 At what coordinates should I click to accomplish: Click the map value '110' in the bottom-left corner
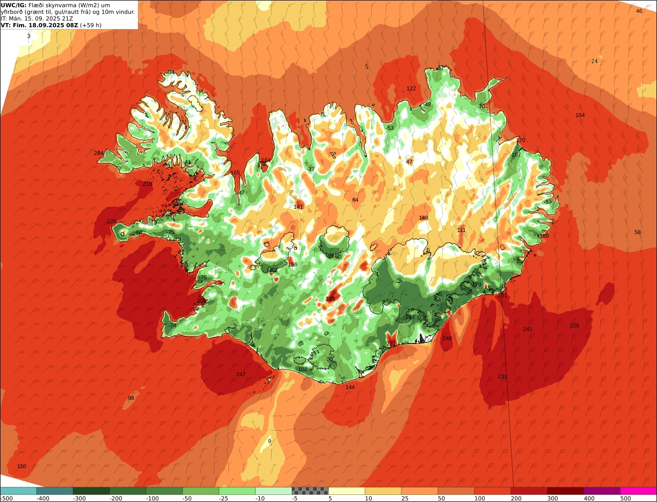pyautogui.click(x=22, y=466)
